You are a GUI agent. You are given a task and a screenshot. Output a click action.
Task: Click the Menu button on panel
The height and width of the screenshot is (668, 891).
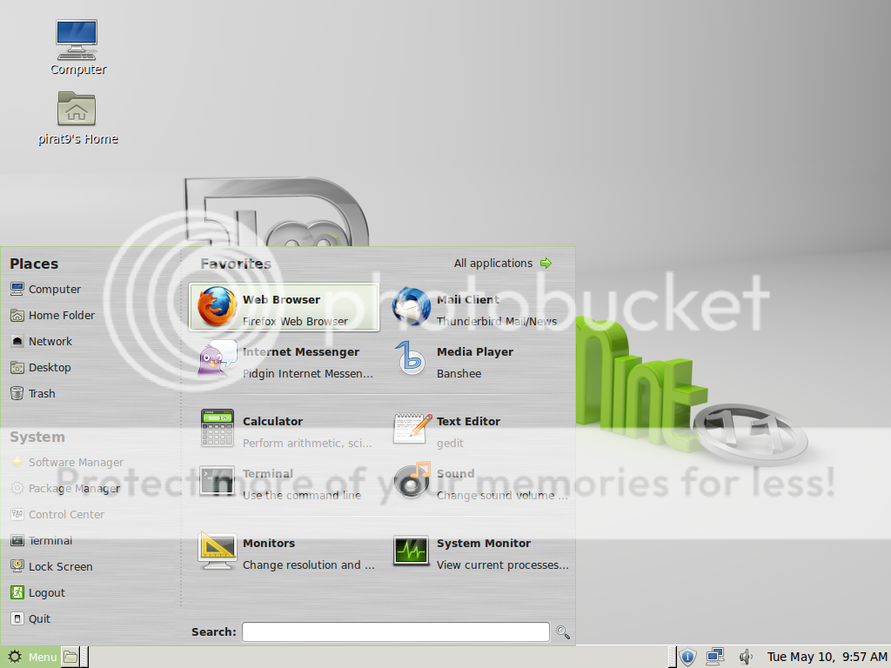point(32,658)
